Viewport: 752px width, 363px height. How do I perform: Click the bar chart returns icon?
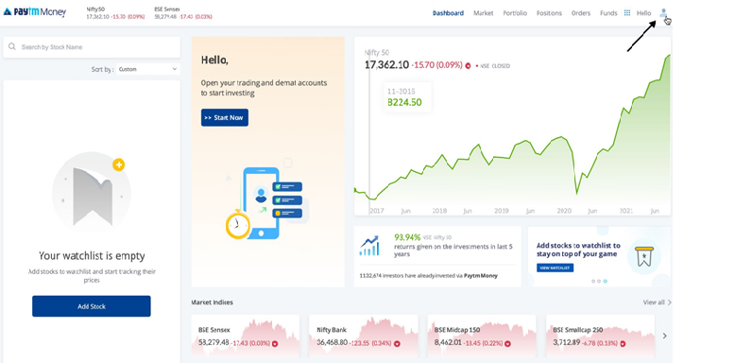pyautogui.click(x=368, y=246)
